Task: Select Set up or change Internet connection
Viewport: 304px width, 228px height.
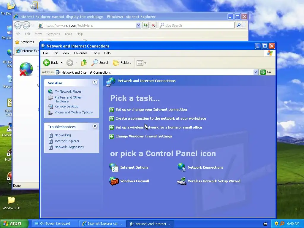Action: (x=151, y=110)
